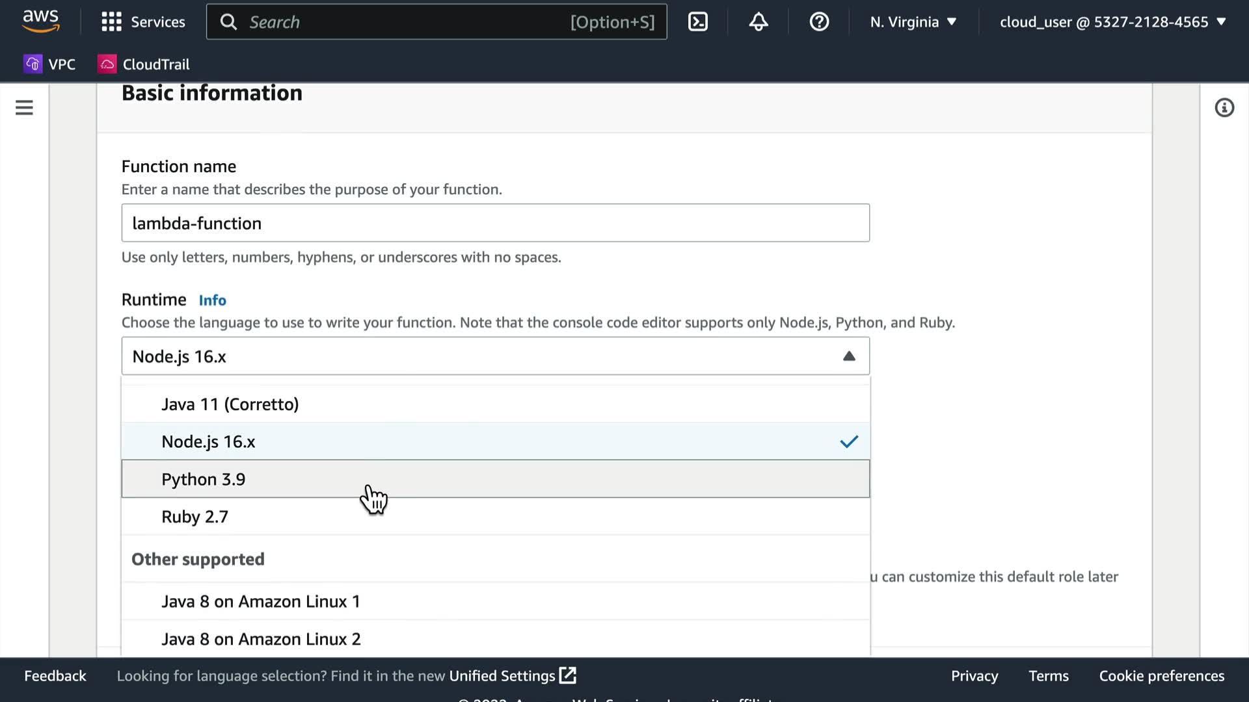
Task: Open the N. Virginia region selector
Action: pos(913,22)
